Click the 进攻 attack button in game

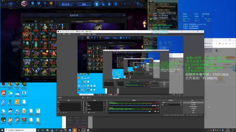click(x=84, y=4)
